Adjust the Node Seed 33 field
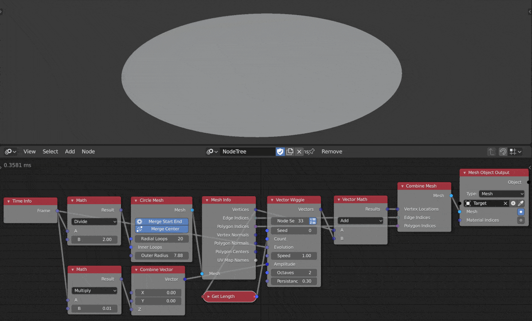This screenshot has width=532, height=321. pyautogui.click(x=289, y=220)
